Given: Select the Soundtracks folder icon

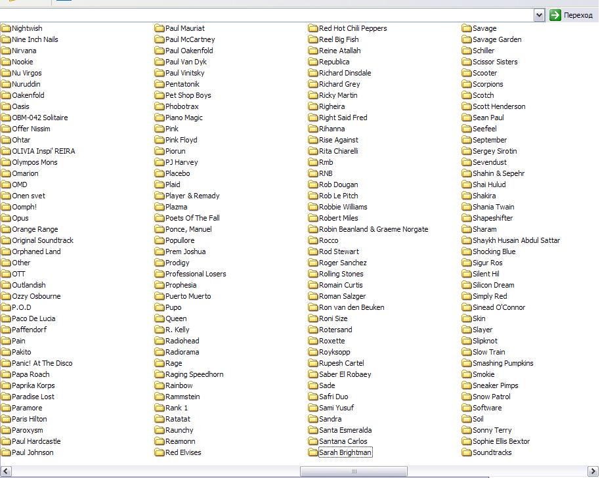Looking at the screenshot, I should click(467, 452).
